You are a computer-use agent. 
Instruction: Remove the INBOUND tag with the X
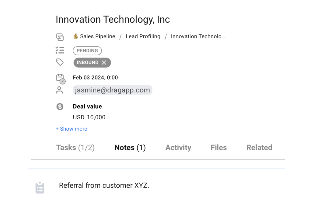coord(104,62)
